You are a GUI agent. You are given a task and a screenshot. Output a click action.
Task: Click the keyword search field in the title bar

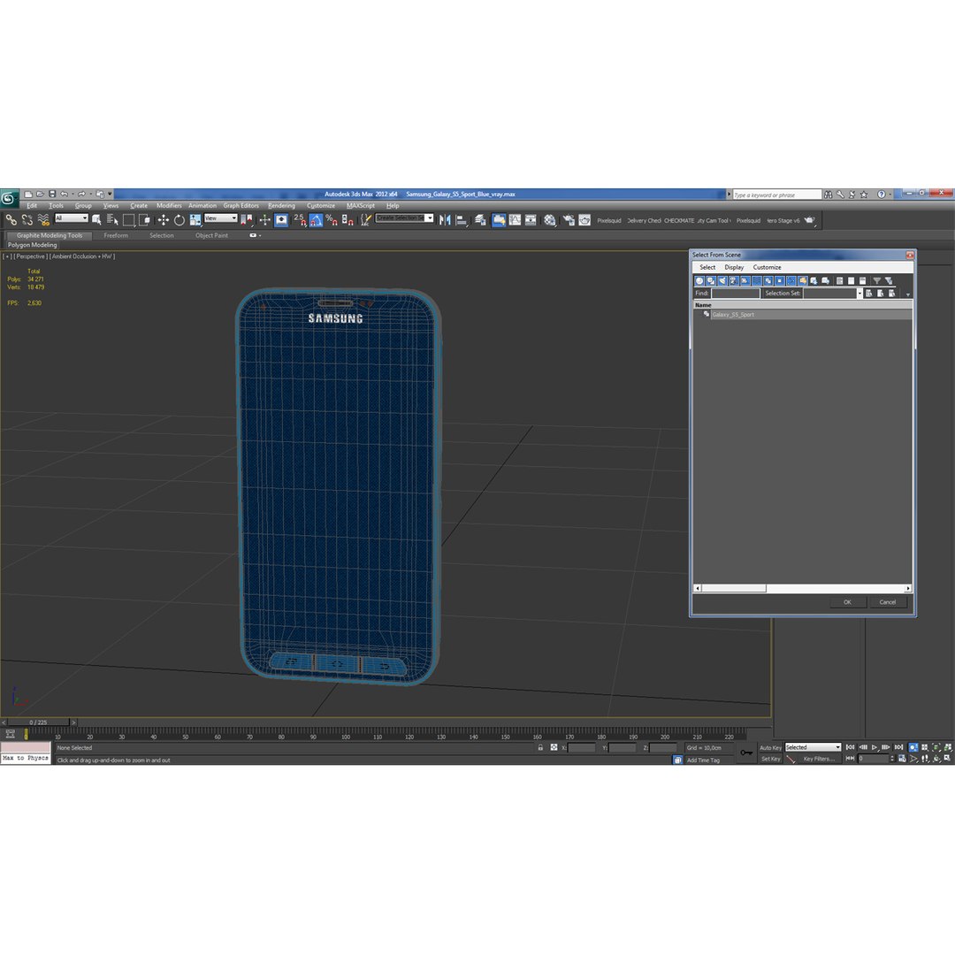click(776, 195)
